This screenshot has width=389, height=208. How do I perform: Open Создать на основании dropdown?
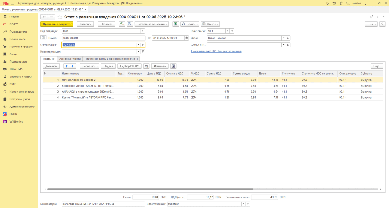[x=152, y=24]
